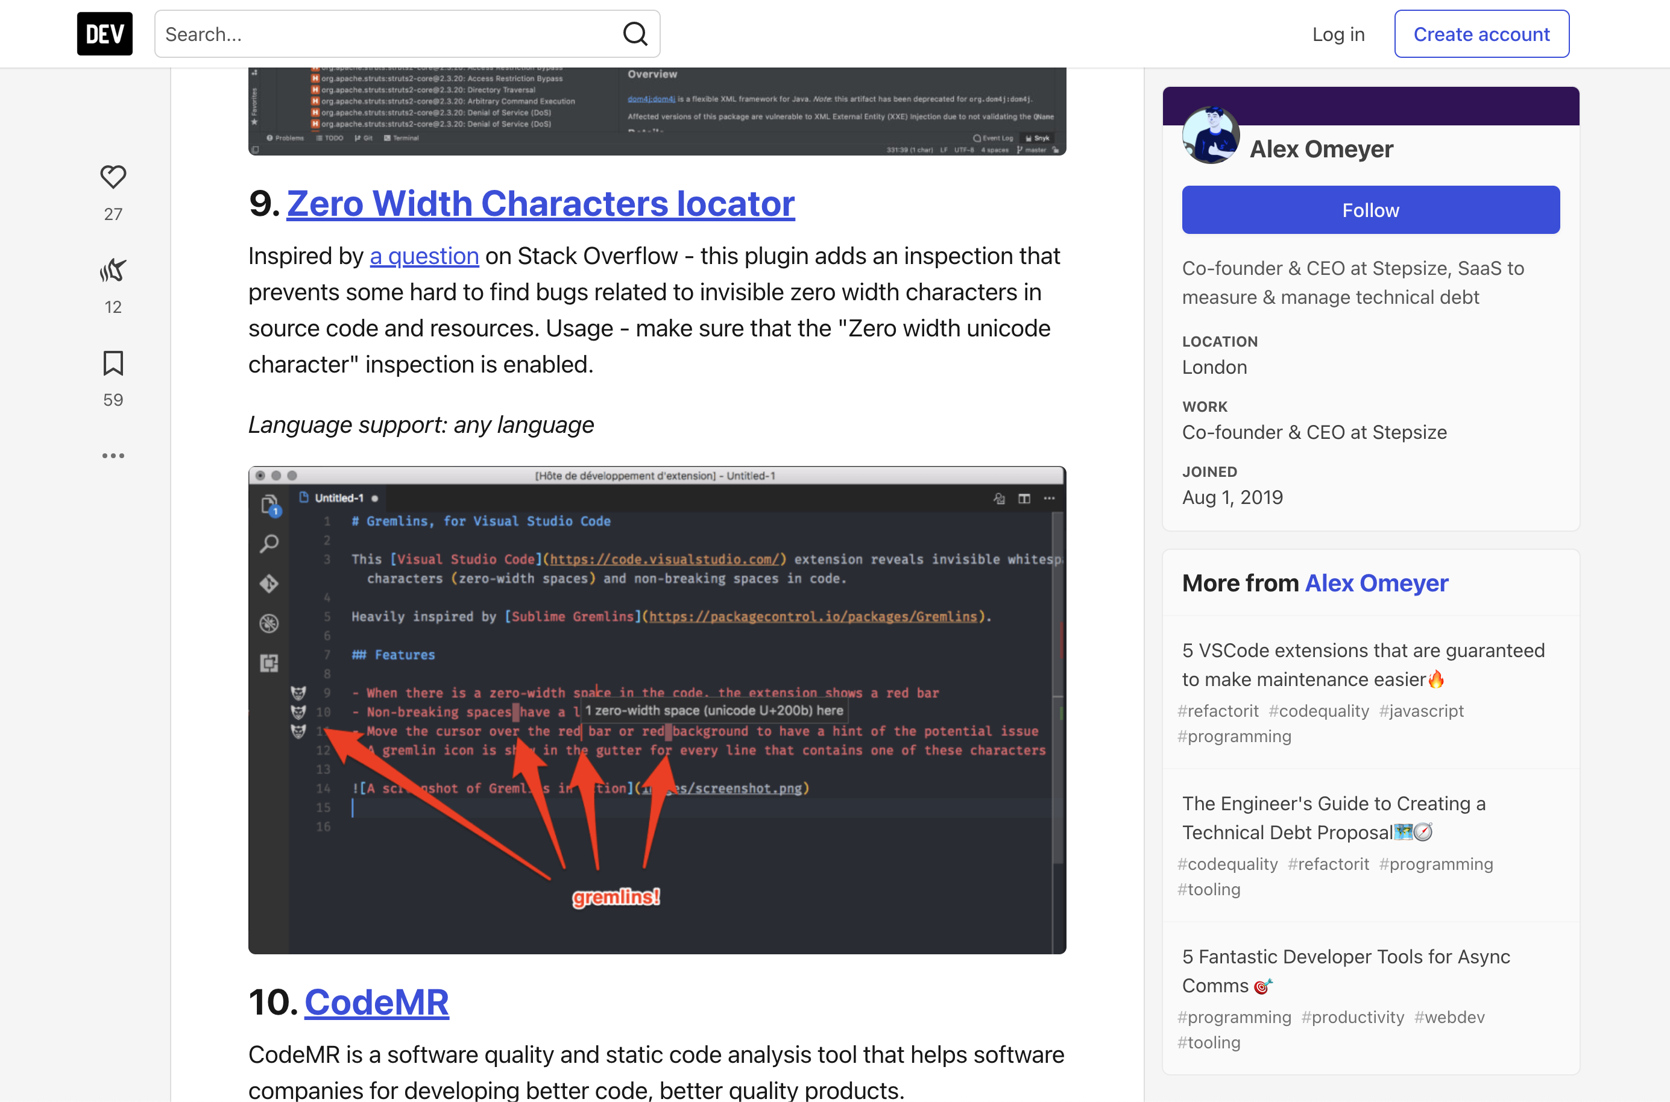Open the three-dots more options menu
The image size is (1670, 1102).
click(x=113, y=455)
